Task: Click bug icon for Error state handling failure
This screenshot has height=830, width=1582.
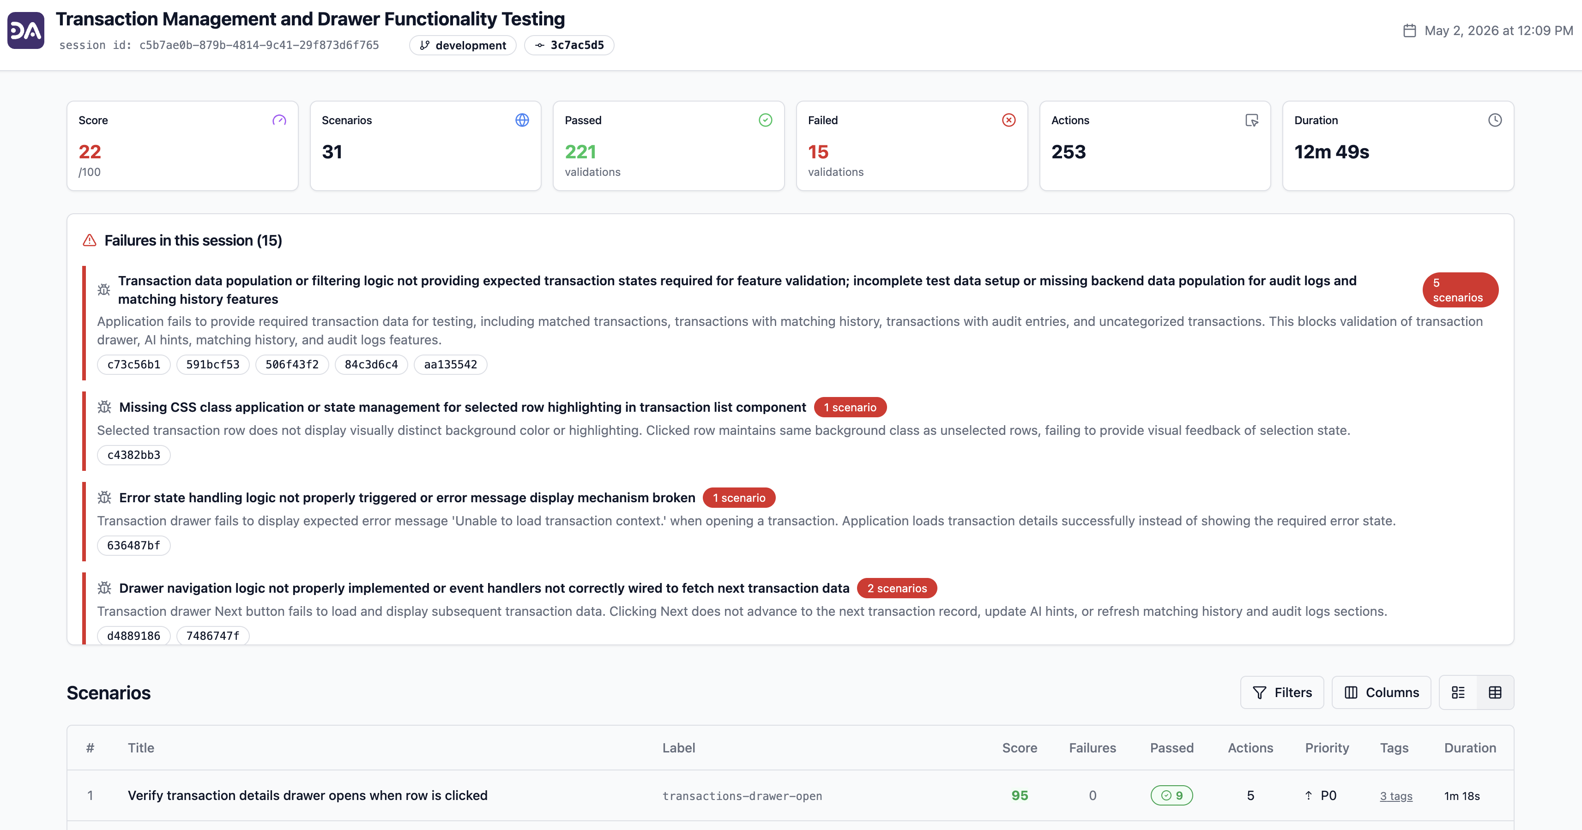Action: tap(104, 498)
